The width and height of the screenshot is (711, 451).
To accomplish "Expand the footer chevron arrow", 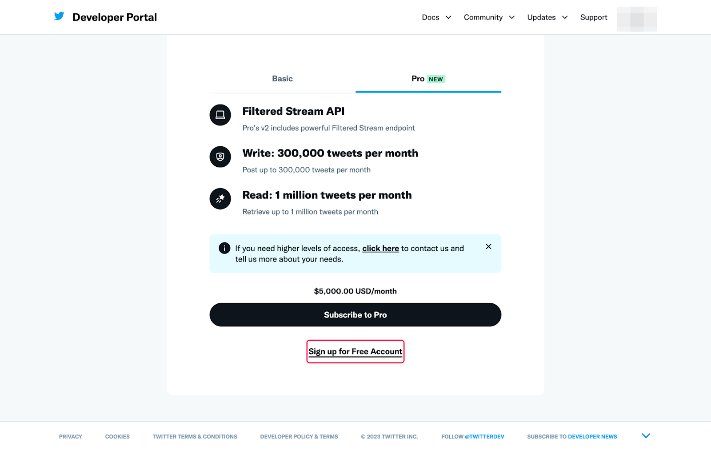I will [646, 436].
